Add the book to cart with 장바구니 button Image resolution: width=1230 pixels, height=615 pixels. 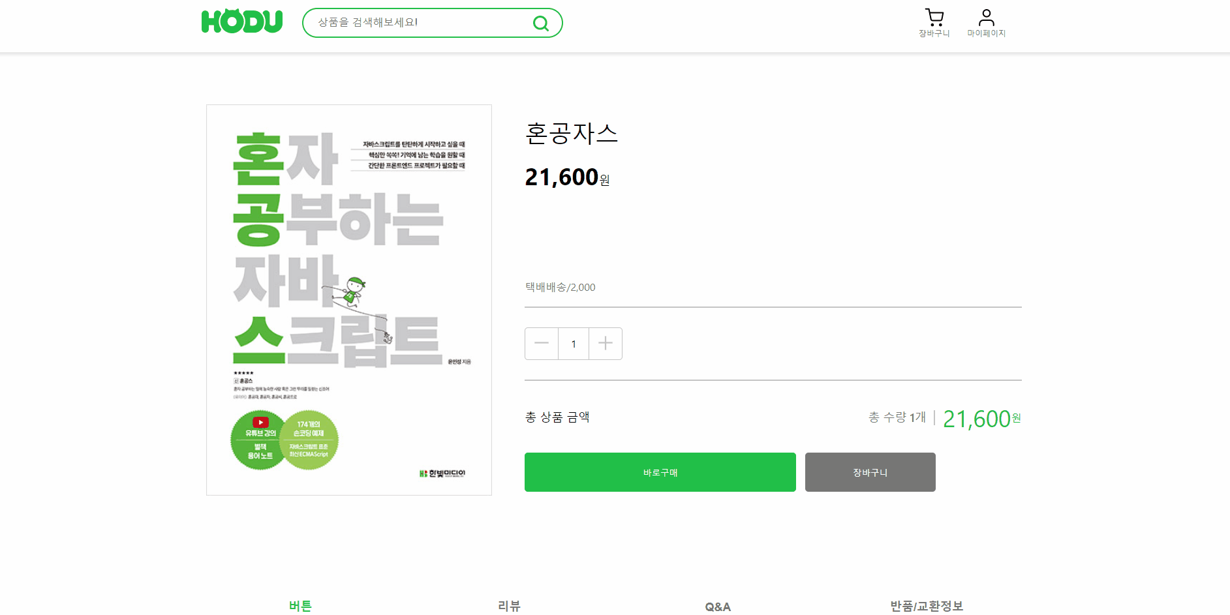click(x=870, y=472)
